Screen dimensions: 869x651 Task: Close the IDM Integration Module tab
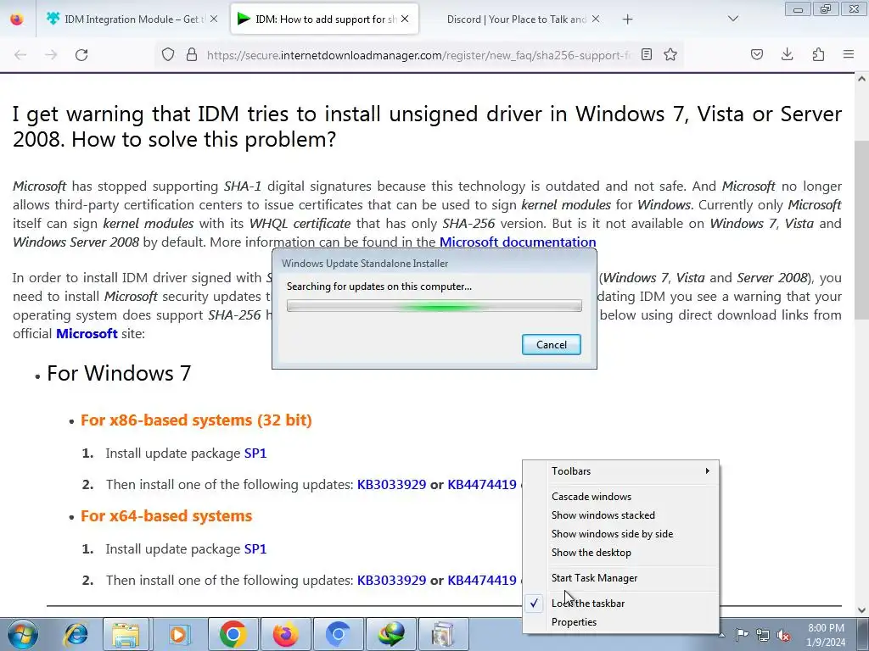point(214,19)
